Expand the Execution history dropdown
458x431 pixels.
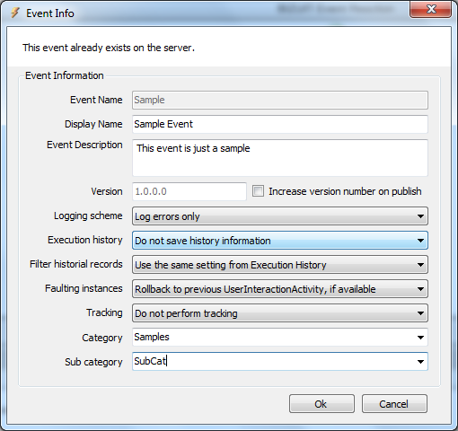[280, 241]
